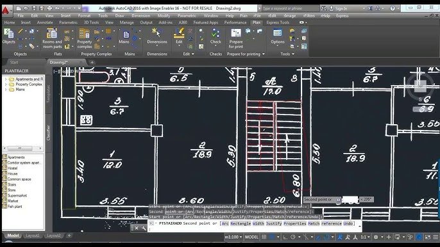This screenshot has height=247, width=440.
Task: Click the New drawing icon in quick access toolbar
Action: pyautogui.click(x=19, y=8)
